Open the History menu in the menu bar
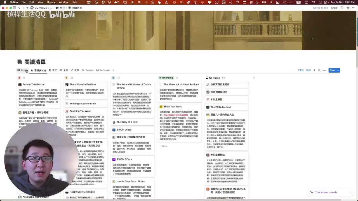This screenshot has width=358, height=201. (x=51, y=2)
